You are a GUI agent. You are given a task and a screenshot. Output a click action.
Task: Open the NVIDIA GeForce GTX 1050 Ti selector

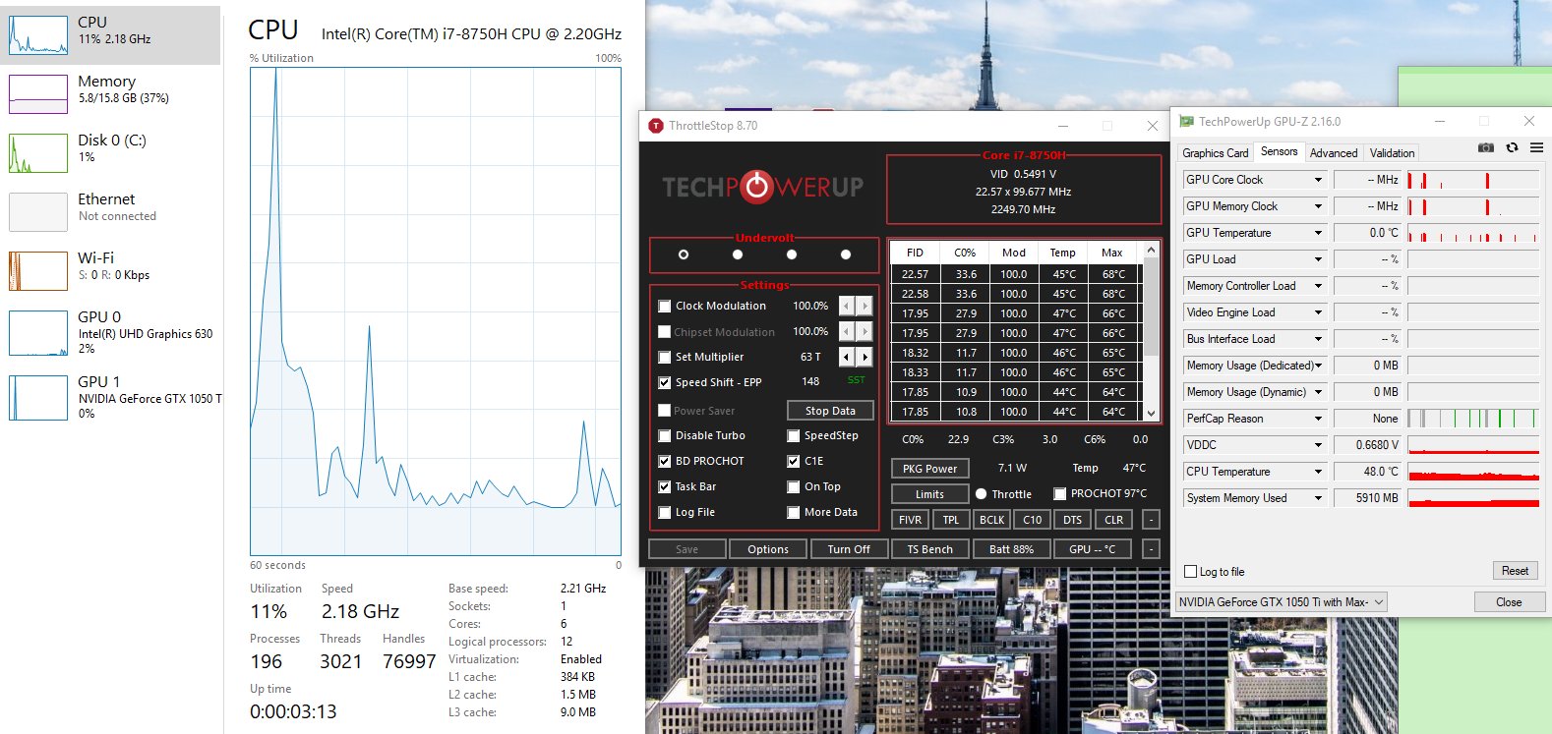point(1282,602)
